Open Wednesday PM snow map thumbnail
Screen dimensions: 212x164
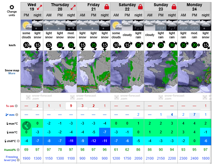pyautogui.click(x=32, y=72)
